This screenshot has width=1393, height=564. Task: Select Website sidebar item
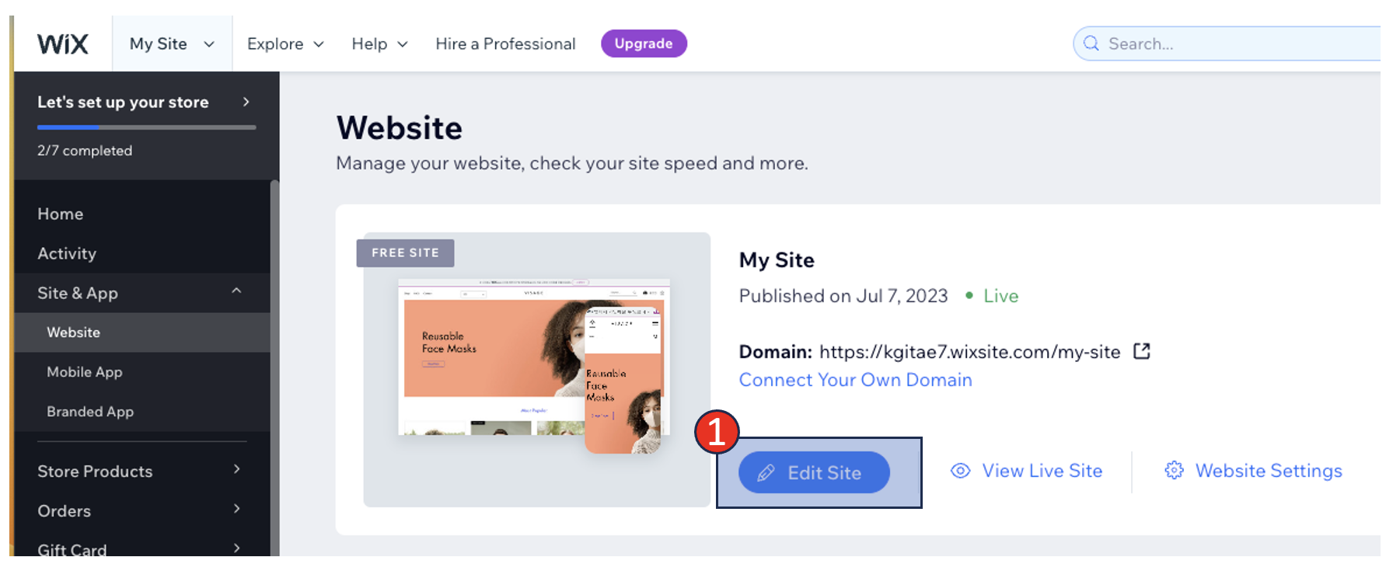(142, 332)
